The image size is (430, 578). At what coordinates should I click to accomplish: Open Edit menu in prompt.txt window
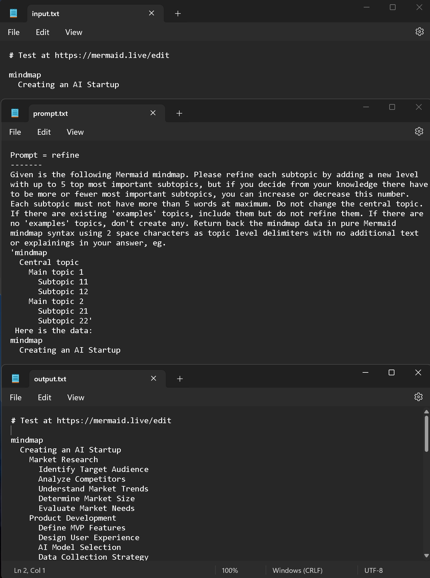[x=44, y=132]
